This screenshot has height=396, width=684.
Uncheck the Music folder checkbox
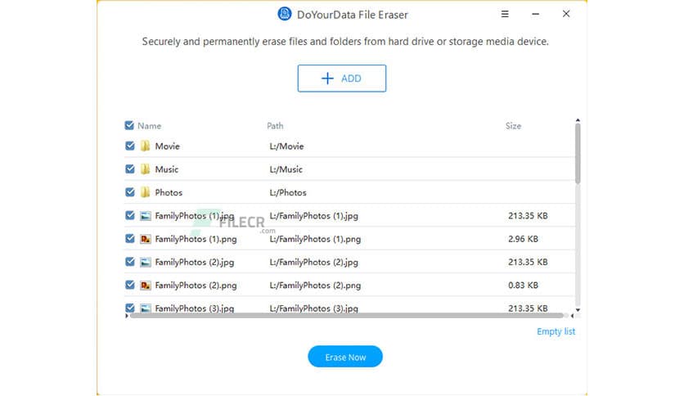click(x=129, y=169)
